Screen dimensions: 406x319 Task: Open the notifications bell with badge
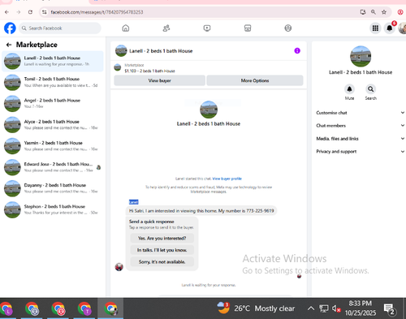tap(390, 28)
